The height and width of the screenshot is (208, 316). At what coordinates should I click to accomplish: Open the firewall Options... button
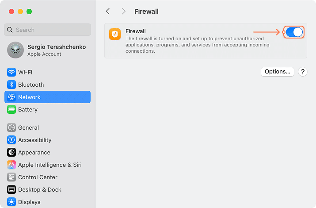[277, 72]
